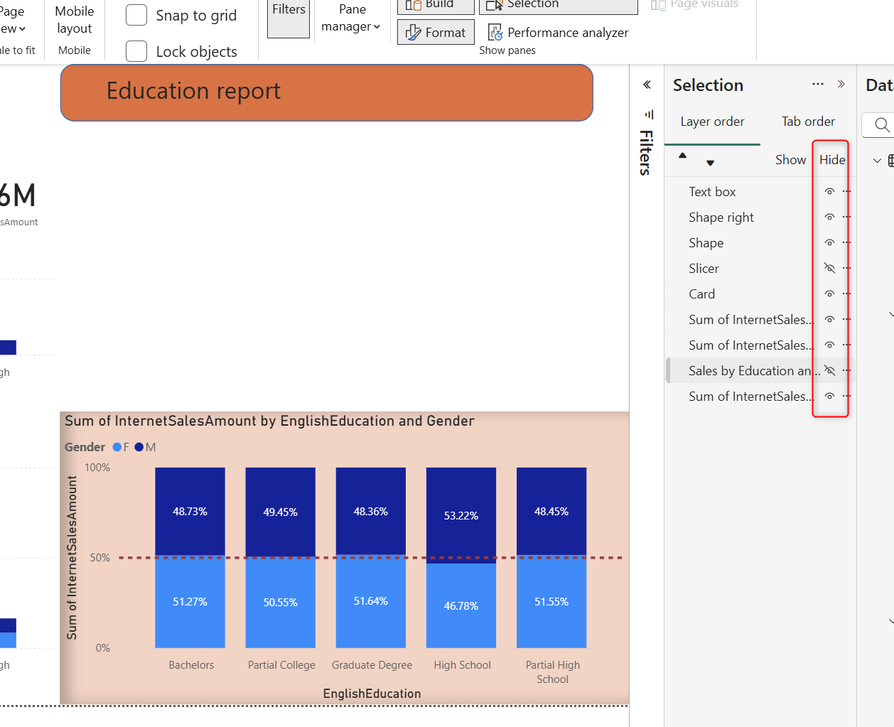Image resolution: width=894 pixels, height=727 pixels.
Task: Open Selection pane more options menu
Action: pos(818,85)
